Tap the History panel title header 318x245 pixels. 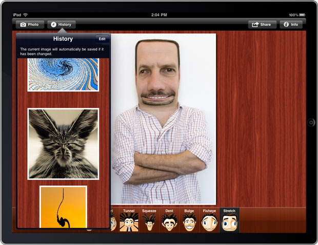[x=63, y=39]
